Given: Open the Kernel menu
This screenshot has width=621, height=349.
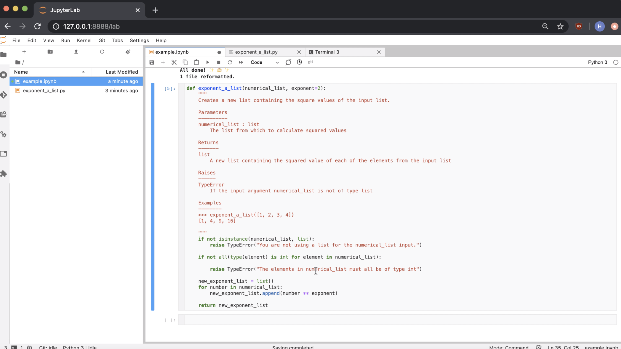Looking at the screenshot, I should [84, 40].
